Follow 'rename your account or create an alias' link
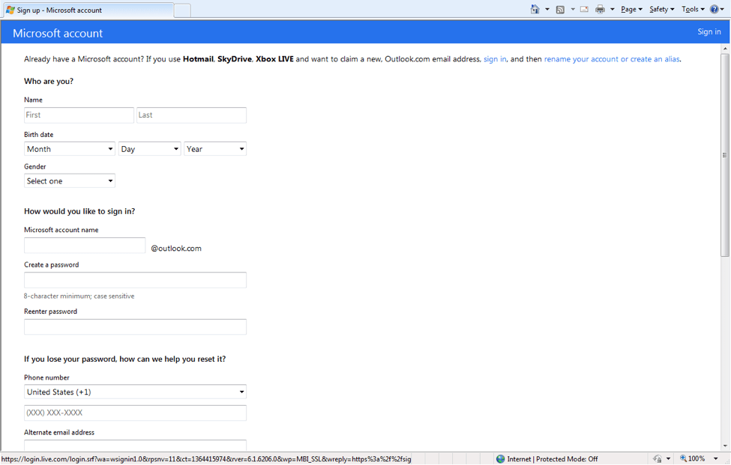 pyautogui.click(x=612, y=59)
